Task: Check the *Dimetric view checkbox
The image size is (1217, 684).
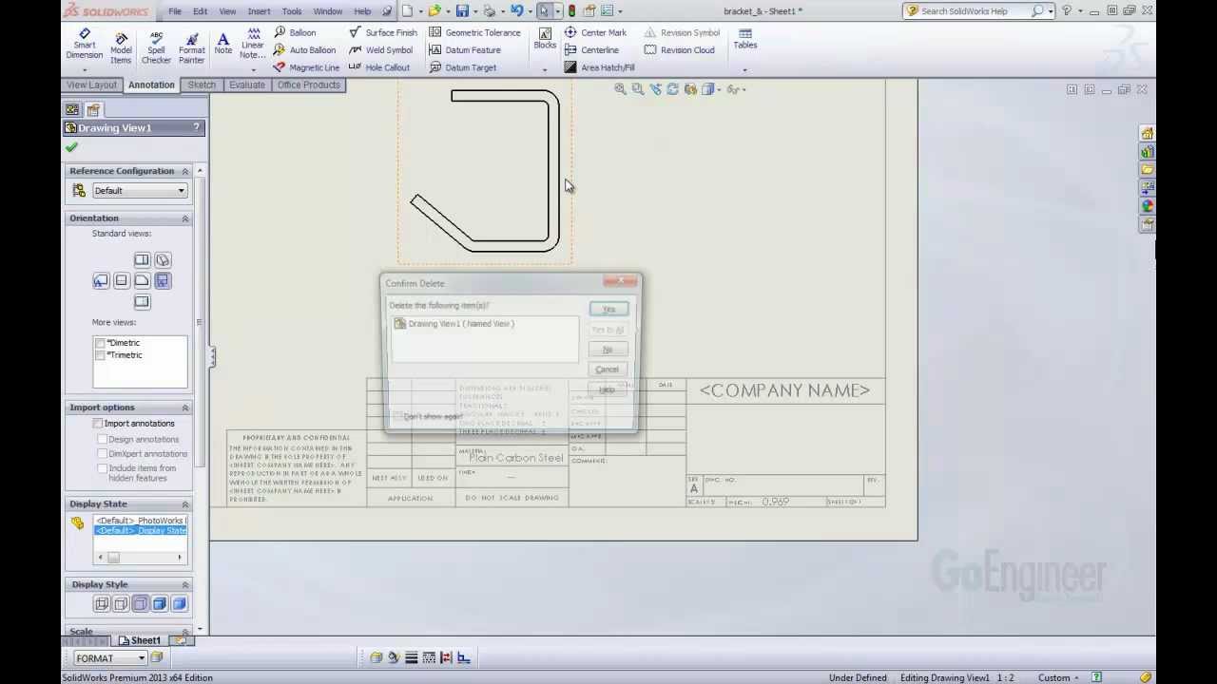Action: [x=100, y=343]
